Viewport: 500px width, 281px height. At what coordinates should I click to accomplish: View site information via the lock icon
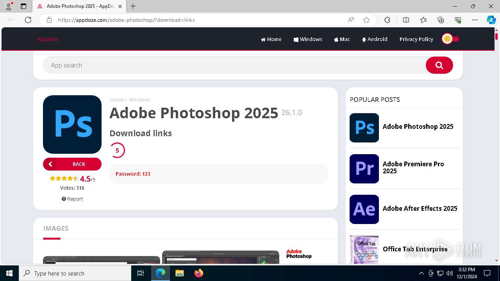click(49, 20)
